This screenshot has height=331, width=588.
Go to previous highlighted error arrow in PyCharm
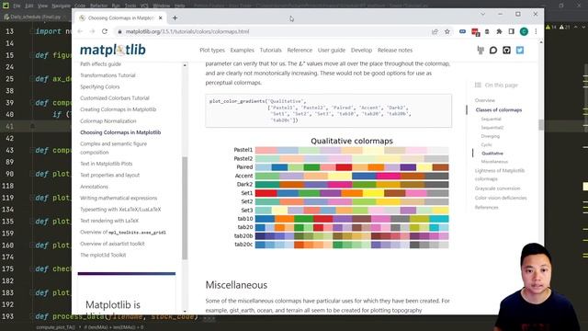(x=576, y=27)
